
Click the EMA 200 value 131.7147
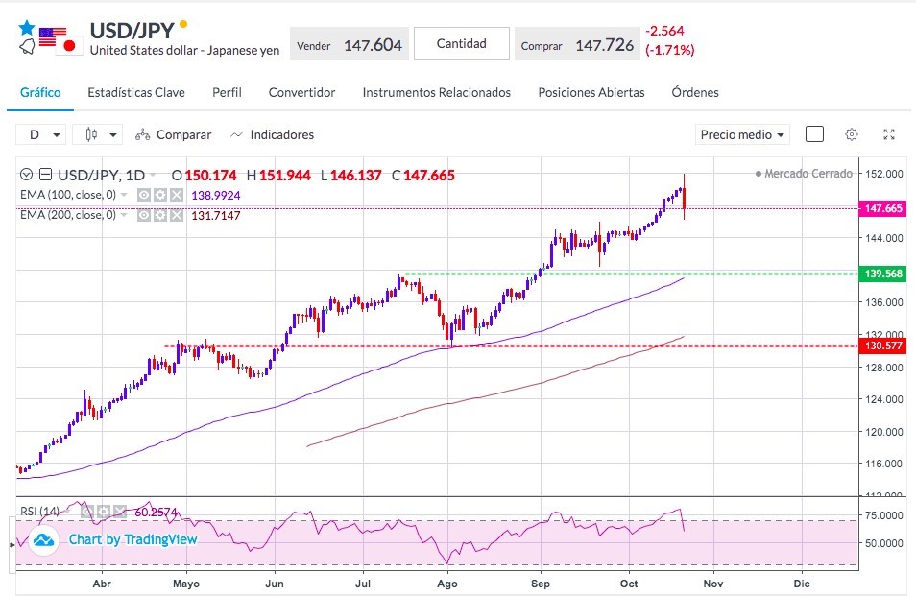pyautogui.click(x=216, y=215)
